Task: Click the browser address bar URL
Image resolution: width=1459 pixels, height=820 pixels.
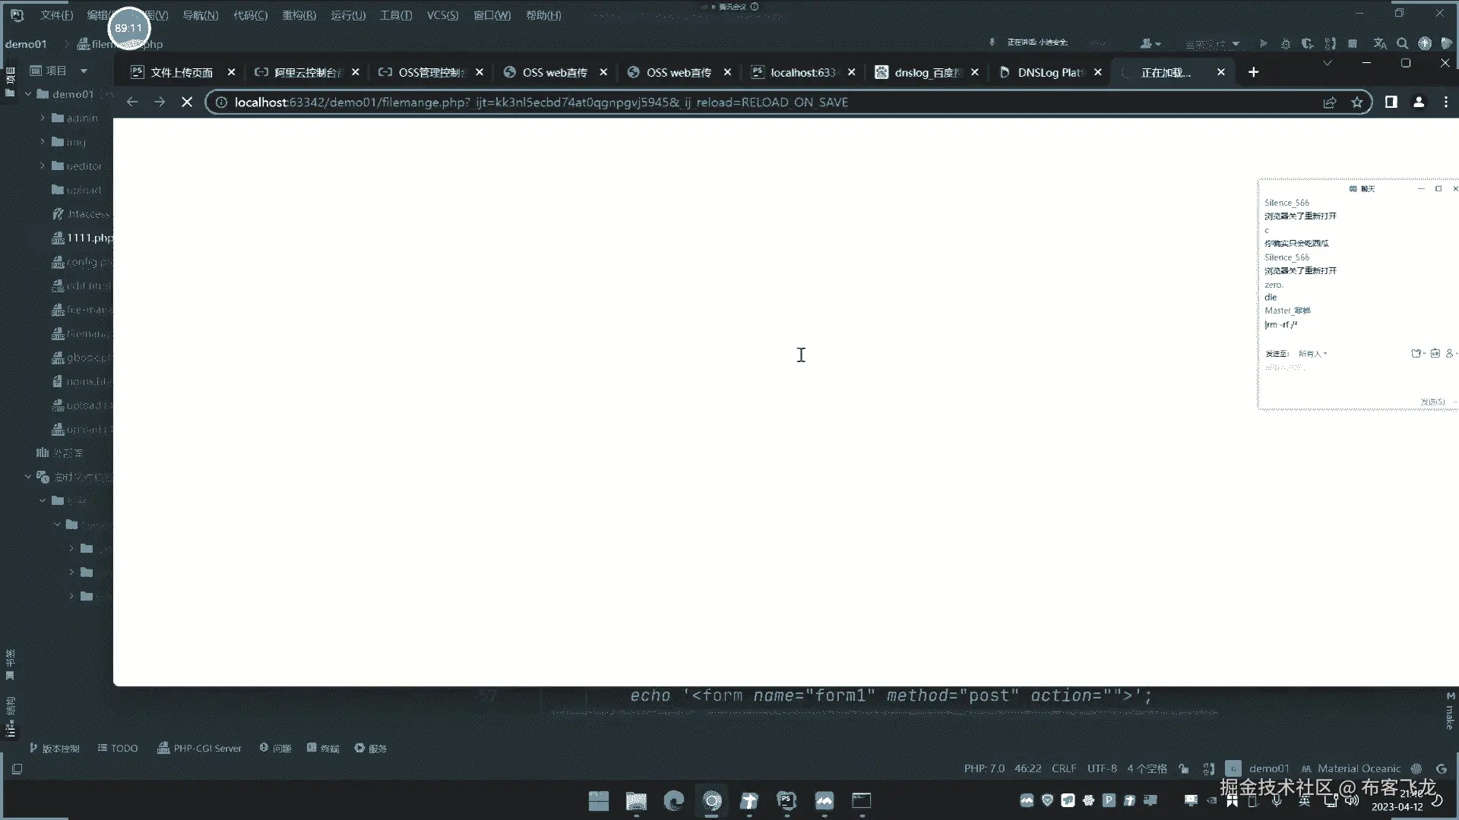Action: tap(541, 102)
